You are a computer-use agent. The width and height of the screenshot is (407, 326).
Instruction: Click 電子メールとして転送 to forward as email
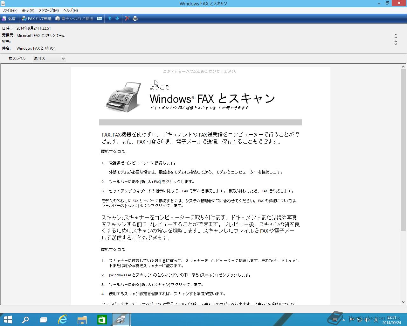pos(74,18)
